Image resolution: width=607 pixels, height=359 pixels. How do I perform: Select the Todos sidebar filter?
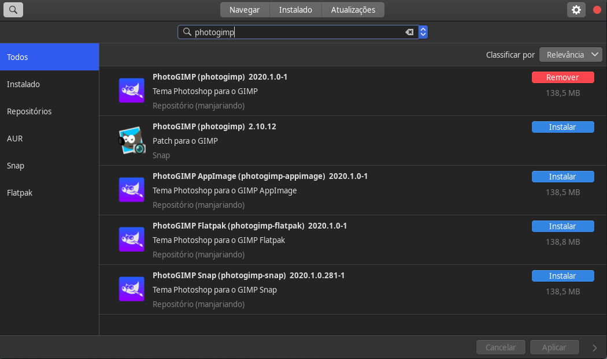click(x=50, y=57)
